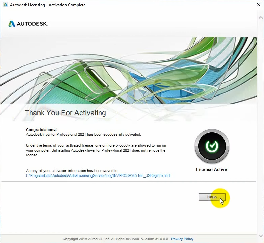Viewport: 264px width, 243px height.
Task: Click the license terms paragraph
Action: coord(96,150)
